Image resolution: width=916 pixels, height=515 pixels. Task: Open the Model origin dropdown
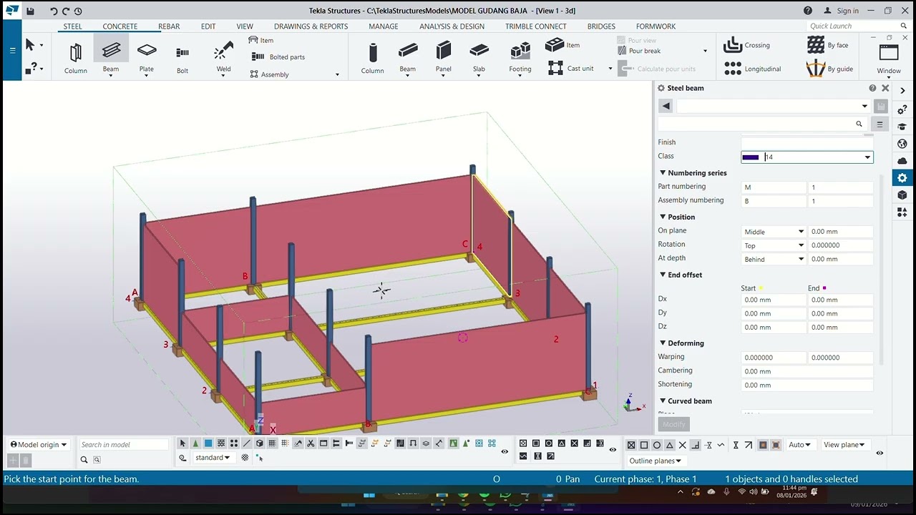click(x=39, y=444)
